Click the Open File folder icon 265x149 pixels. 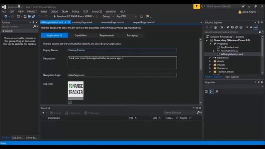25,17
